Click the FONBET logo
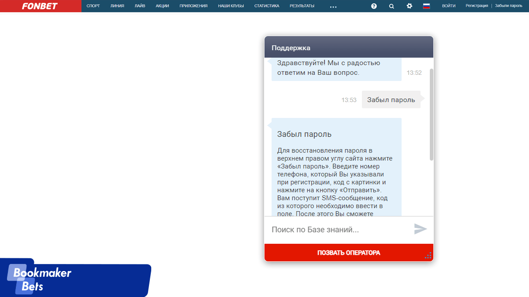 click(40, 6)
